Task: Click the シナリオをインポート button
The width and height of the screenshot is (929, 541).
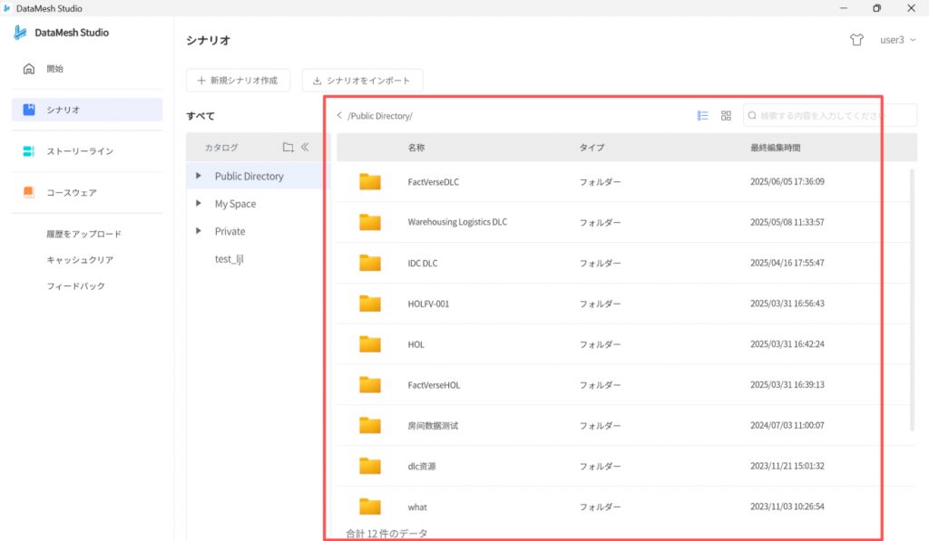Action: (362, 81)
